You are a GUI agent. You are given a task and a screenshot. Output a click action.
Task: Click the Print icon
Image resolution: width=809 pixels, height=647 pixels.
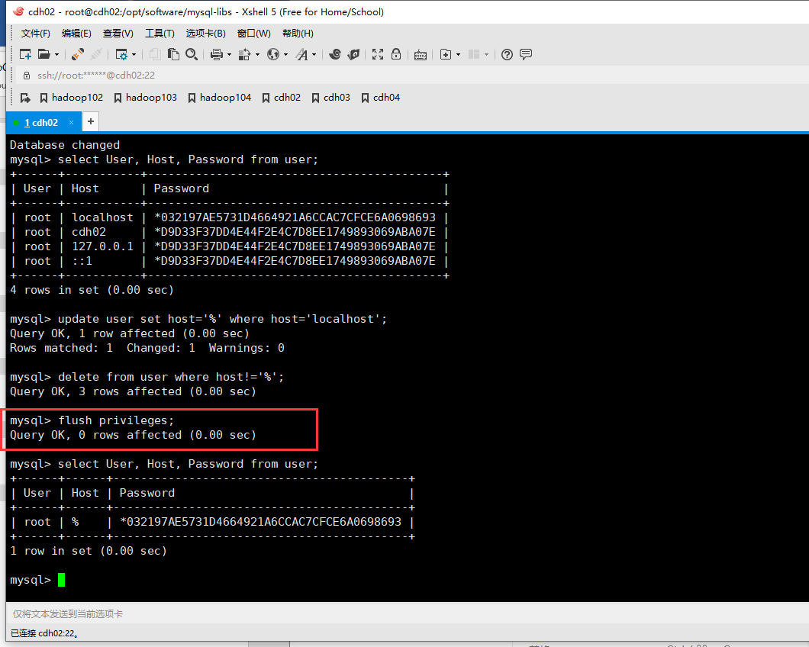point(217,54)
